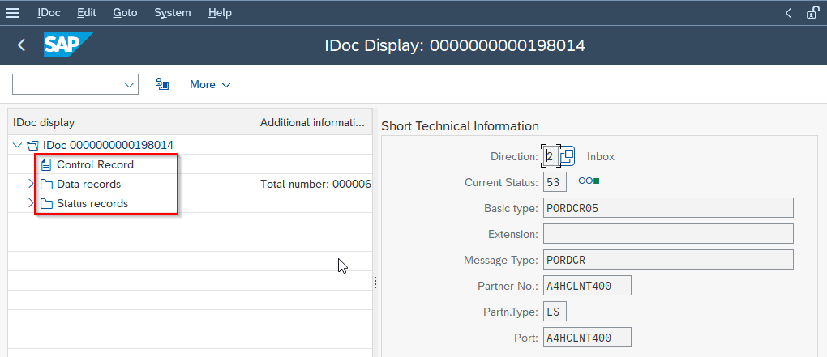This screenshot has height=357, width=827.
Task: Click the SAP logo
Action: coord(67,45)
